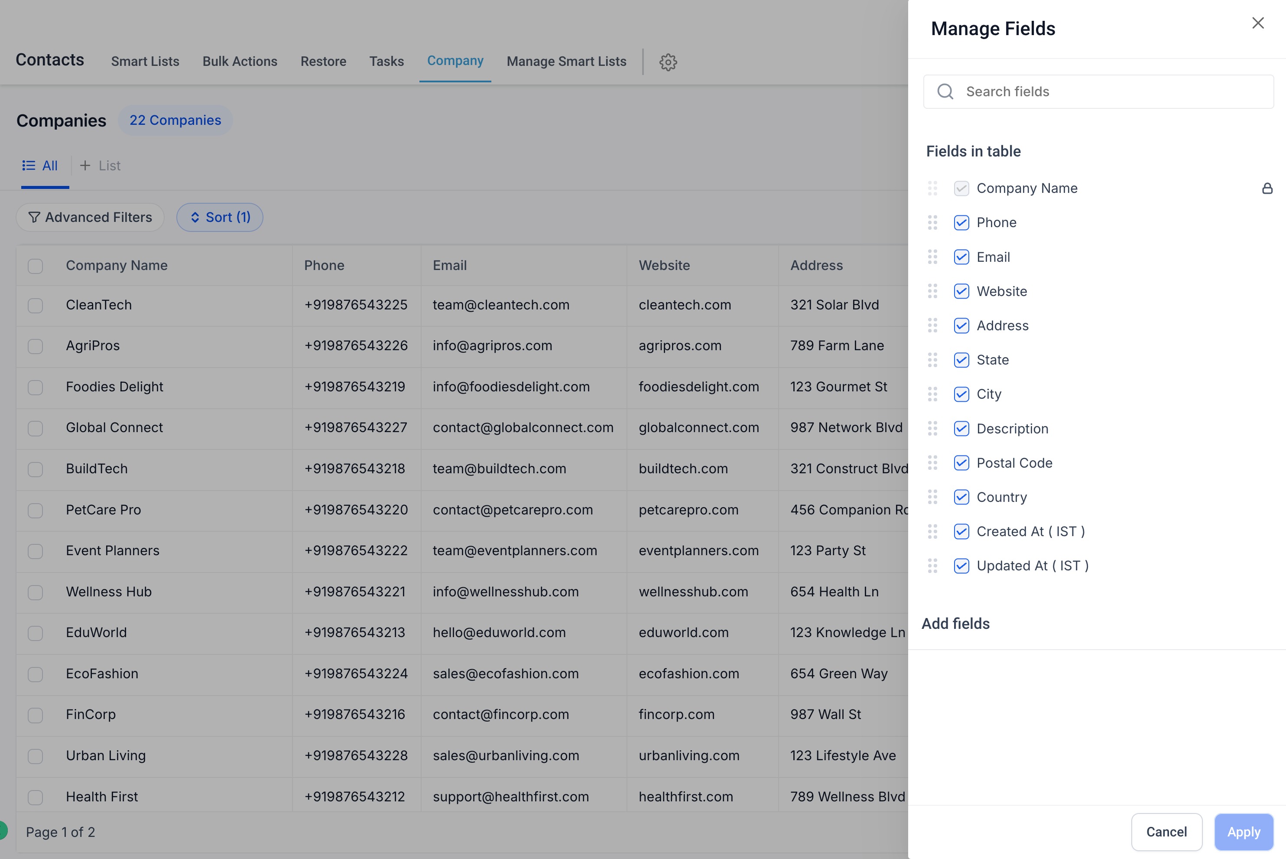This screenshot has height=859, width=1286.
Task: Switch to the Bulk Actions tab
Action: click(x=240, y=62)
